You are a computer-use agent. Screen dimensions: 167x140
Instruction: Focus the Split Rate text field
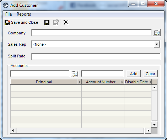(x=96, y=56)
